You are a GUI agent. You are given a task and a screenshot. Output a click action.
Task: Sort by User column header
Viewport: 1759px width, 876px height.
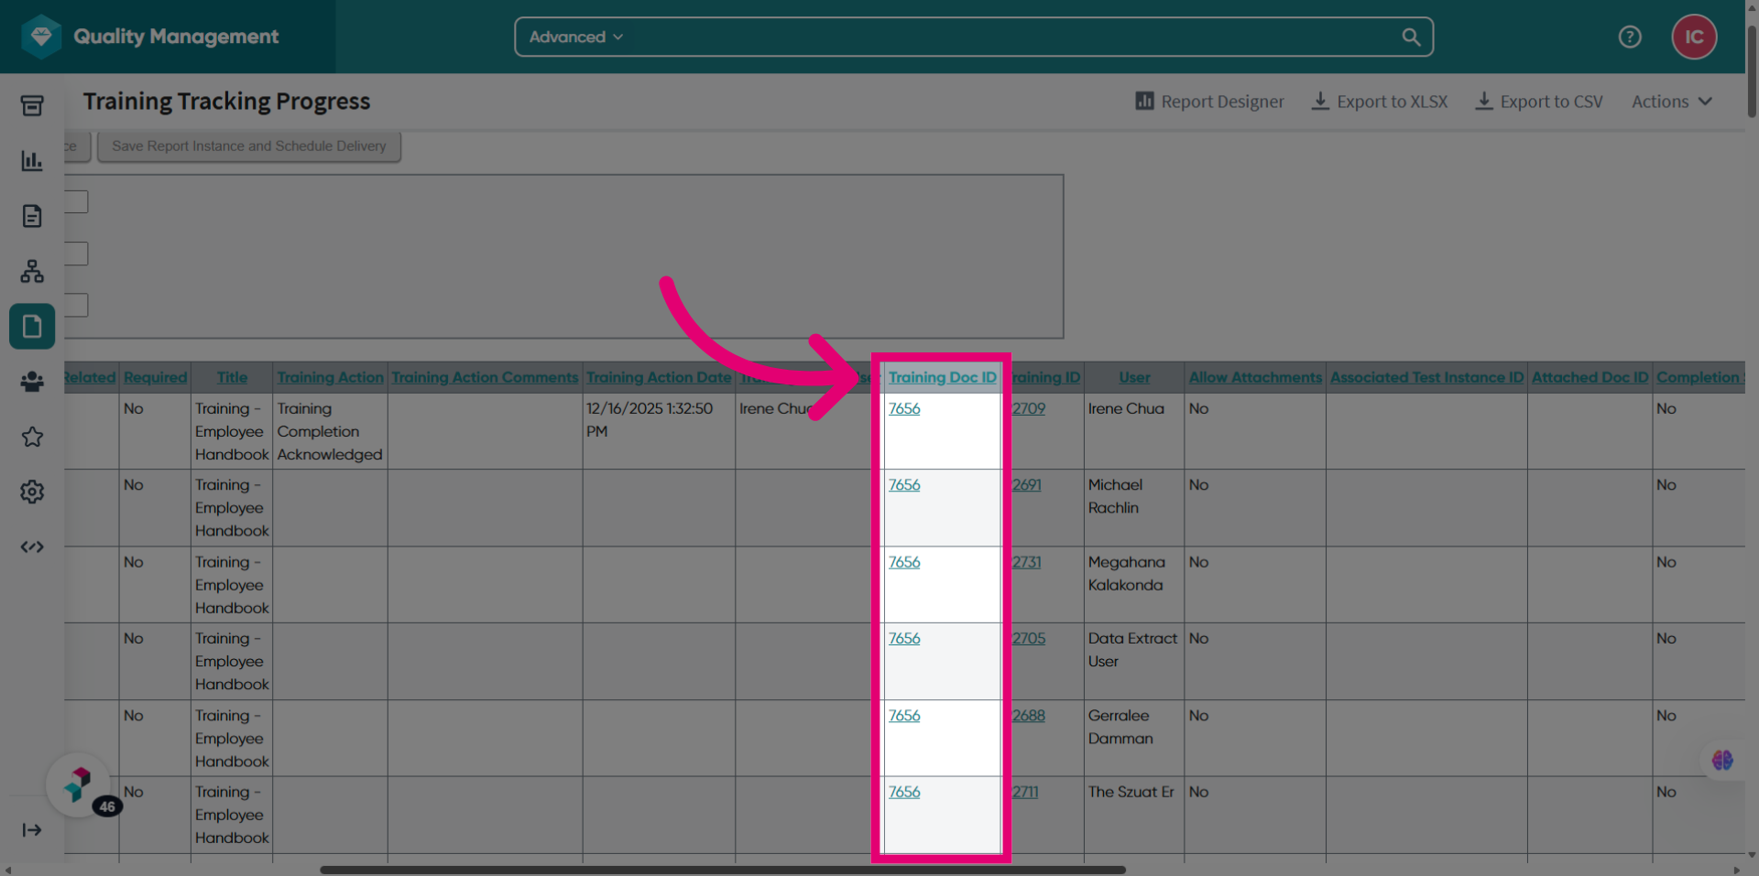(1134, 377)
